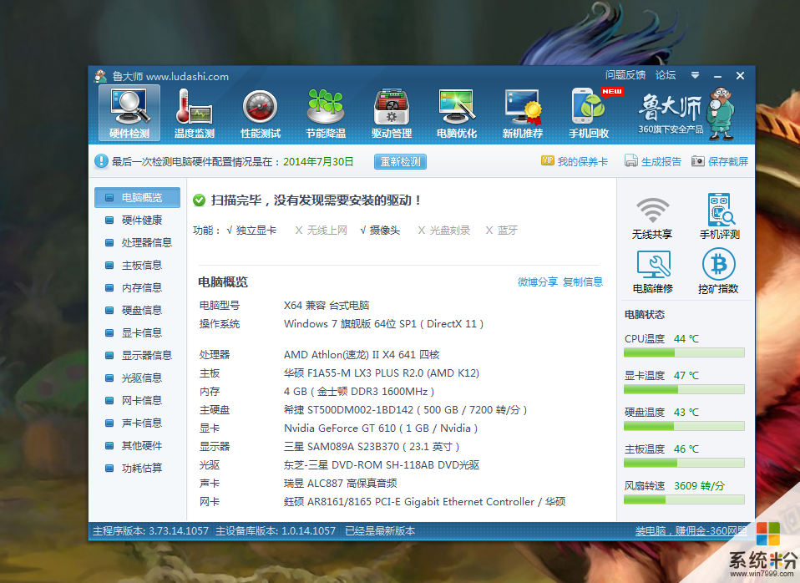Click the 蓝牙 feature indicator
The image size is (800, 583).
pos(502,231)
